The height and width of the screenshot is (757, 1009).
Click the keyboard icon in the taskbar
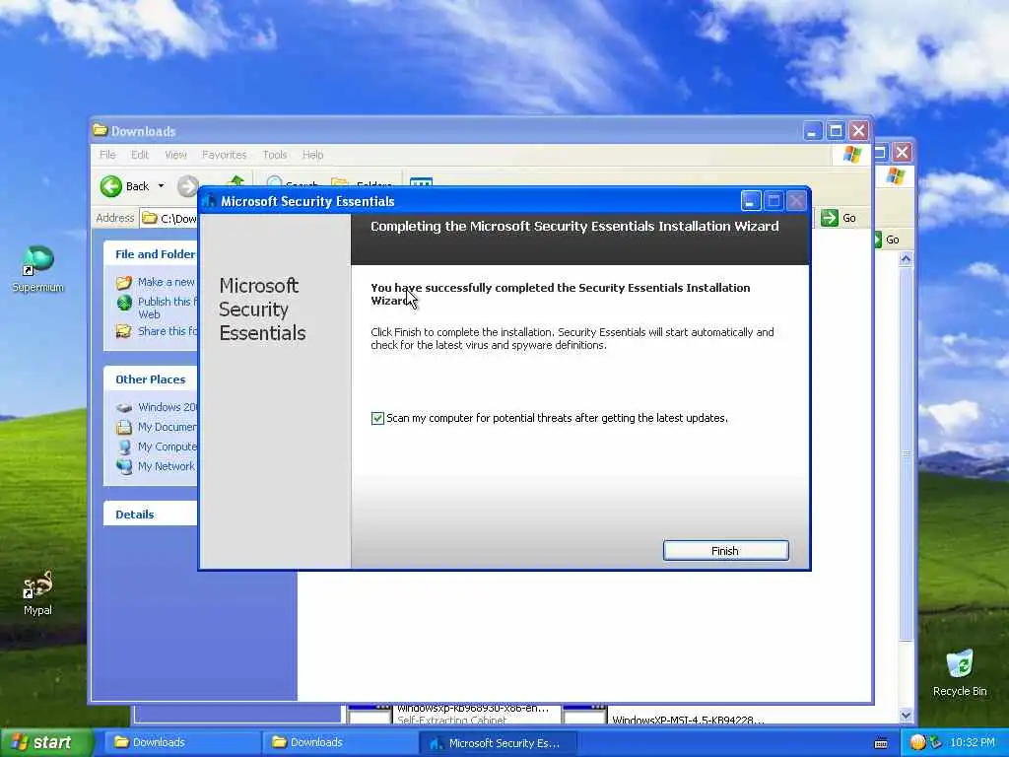coord(881,743)
